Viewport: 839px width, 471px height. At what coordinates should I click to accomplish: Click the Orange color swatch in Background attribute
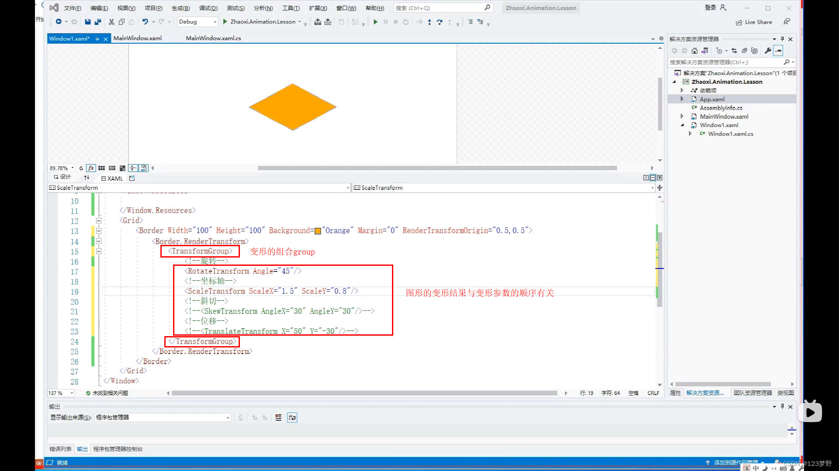(318, 231)
